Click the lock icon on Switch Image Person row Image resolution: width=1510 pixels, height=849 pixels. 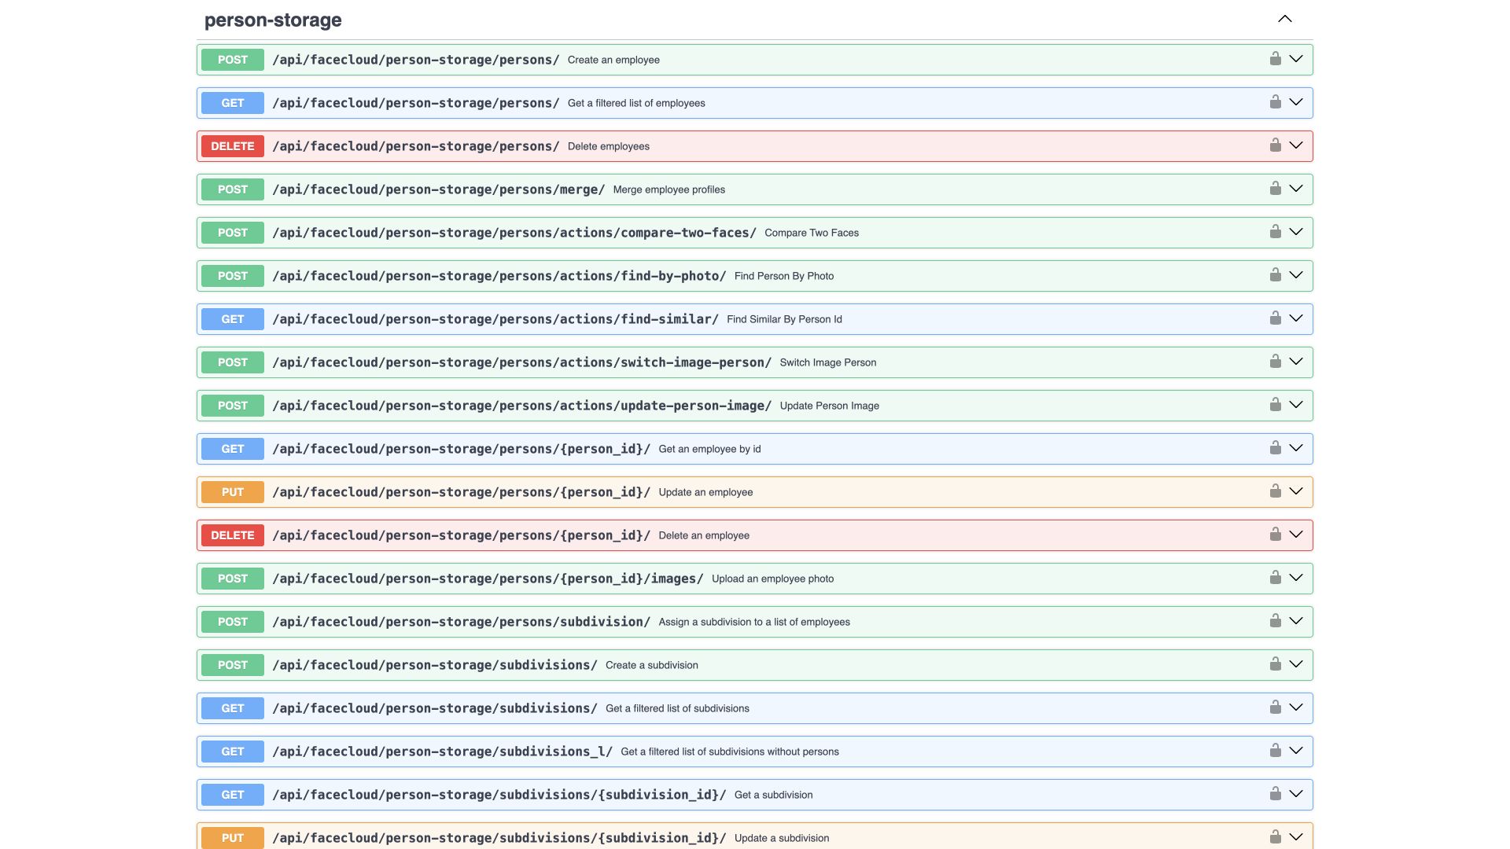[x=1275, y=362]
